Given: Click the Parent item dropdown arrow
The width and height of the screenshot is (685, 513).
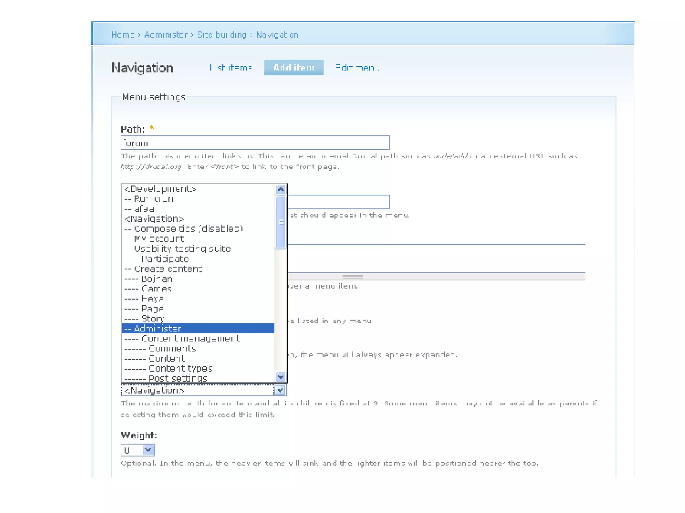Looking at the screenshot, I should 280,390.
